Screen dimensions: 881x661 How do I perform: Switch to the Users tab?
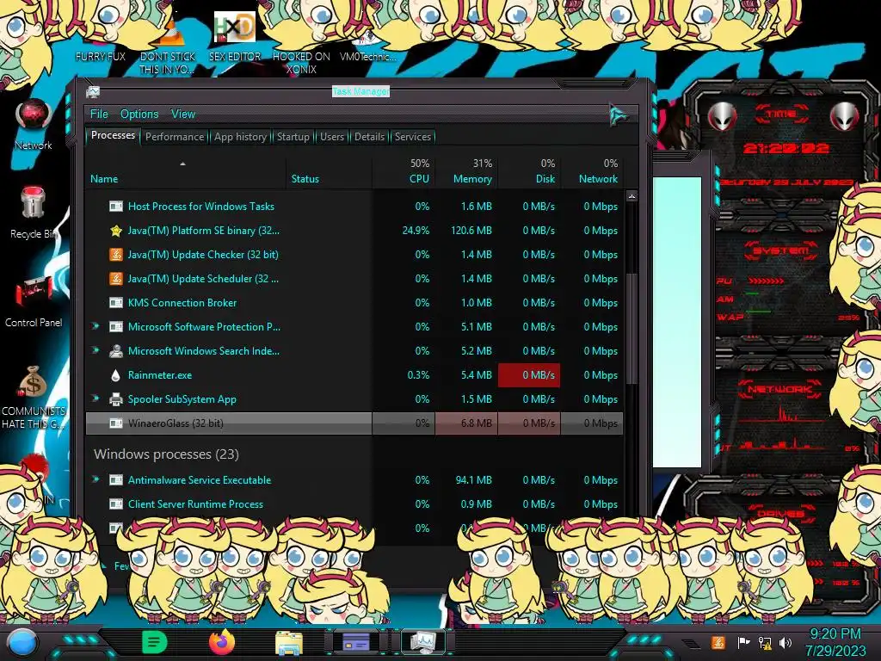pos(331,137)
